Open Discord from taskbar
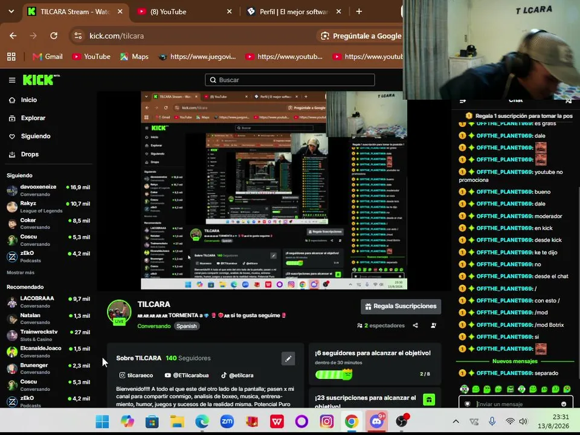 376,421
